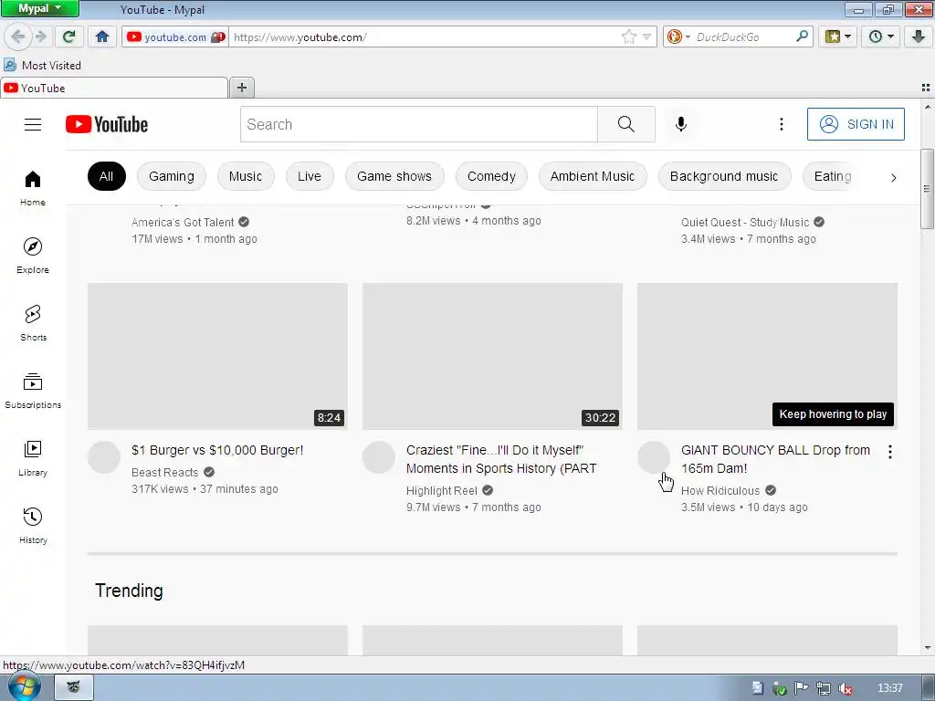Open the Windows Start menu
The image size is (935, 701).
click(x=23, y=688)
